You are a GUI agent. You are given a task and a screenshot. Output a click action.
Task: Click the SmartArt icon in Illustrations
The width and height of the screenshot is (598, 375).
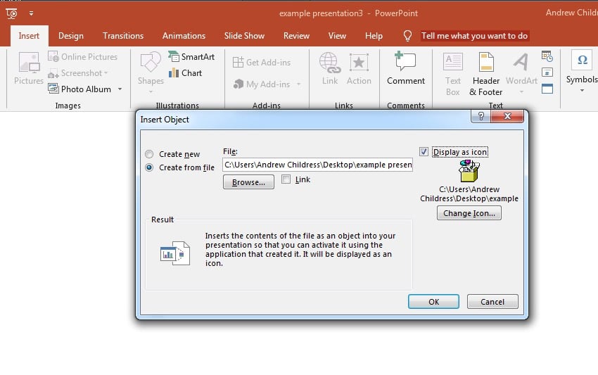pos(174,56)
